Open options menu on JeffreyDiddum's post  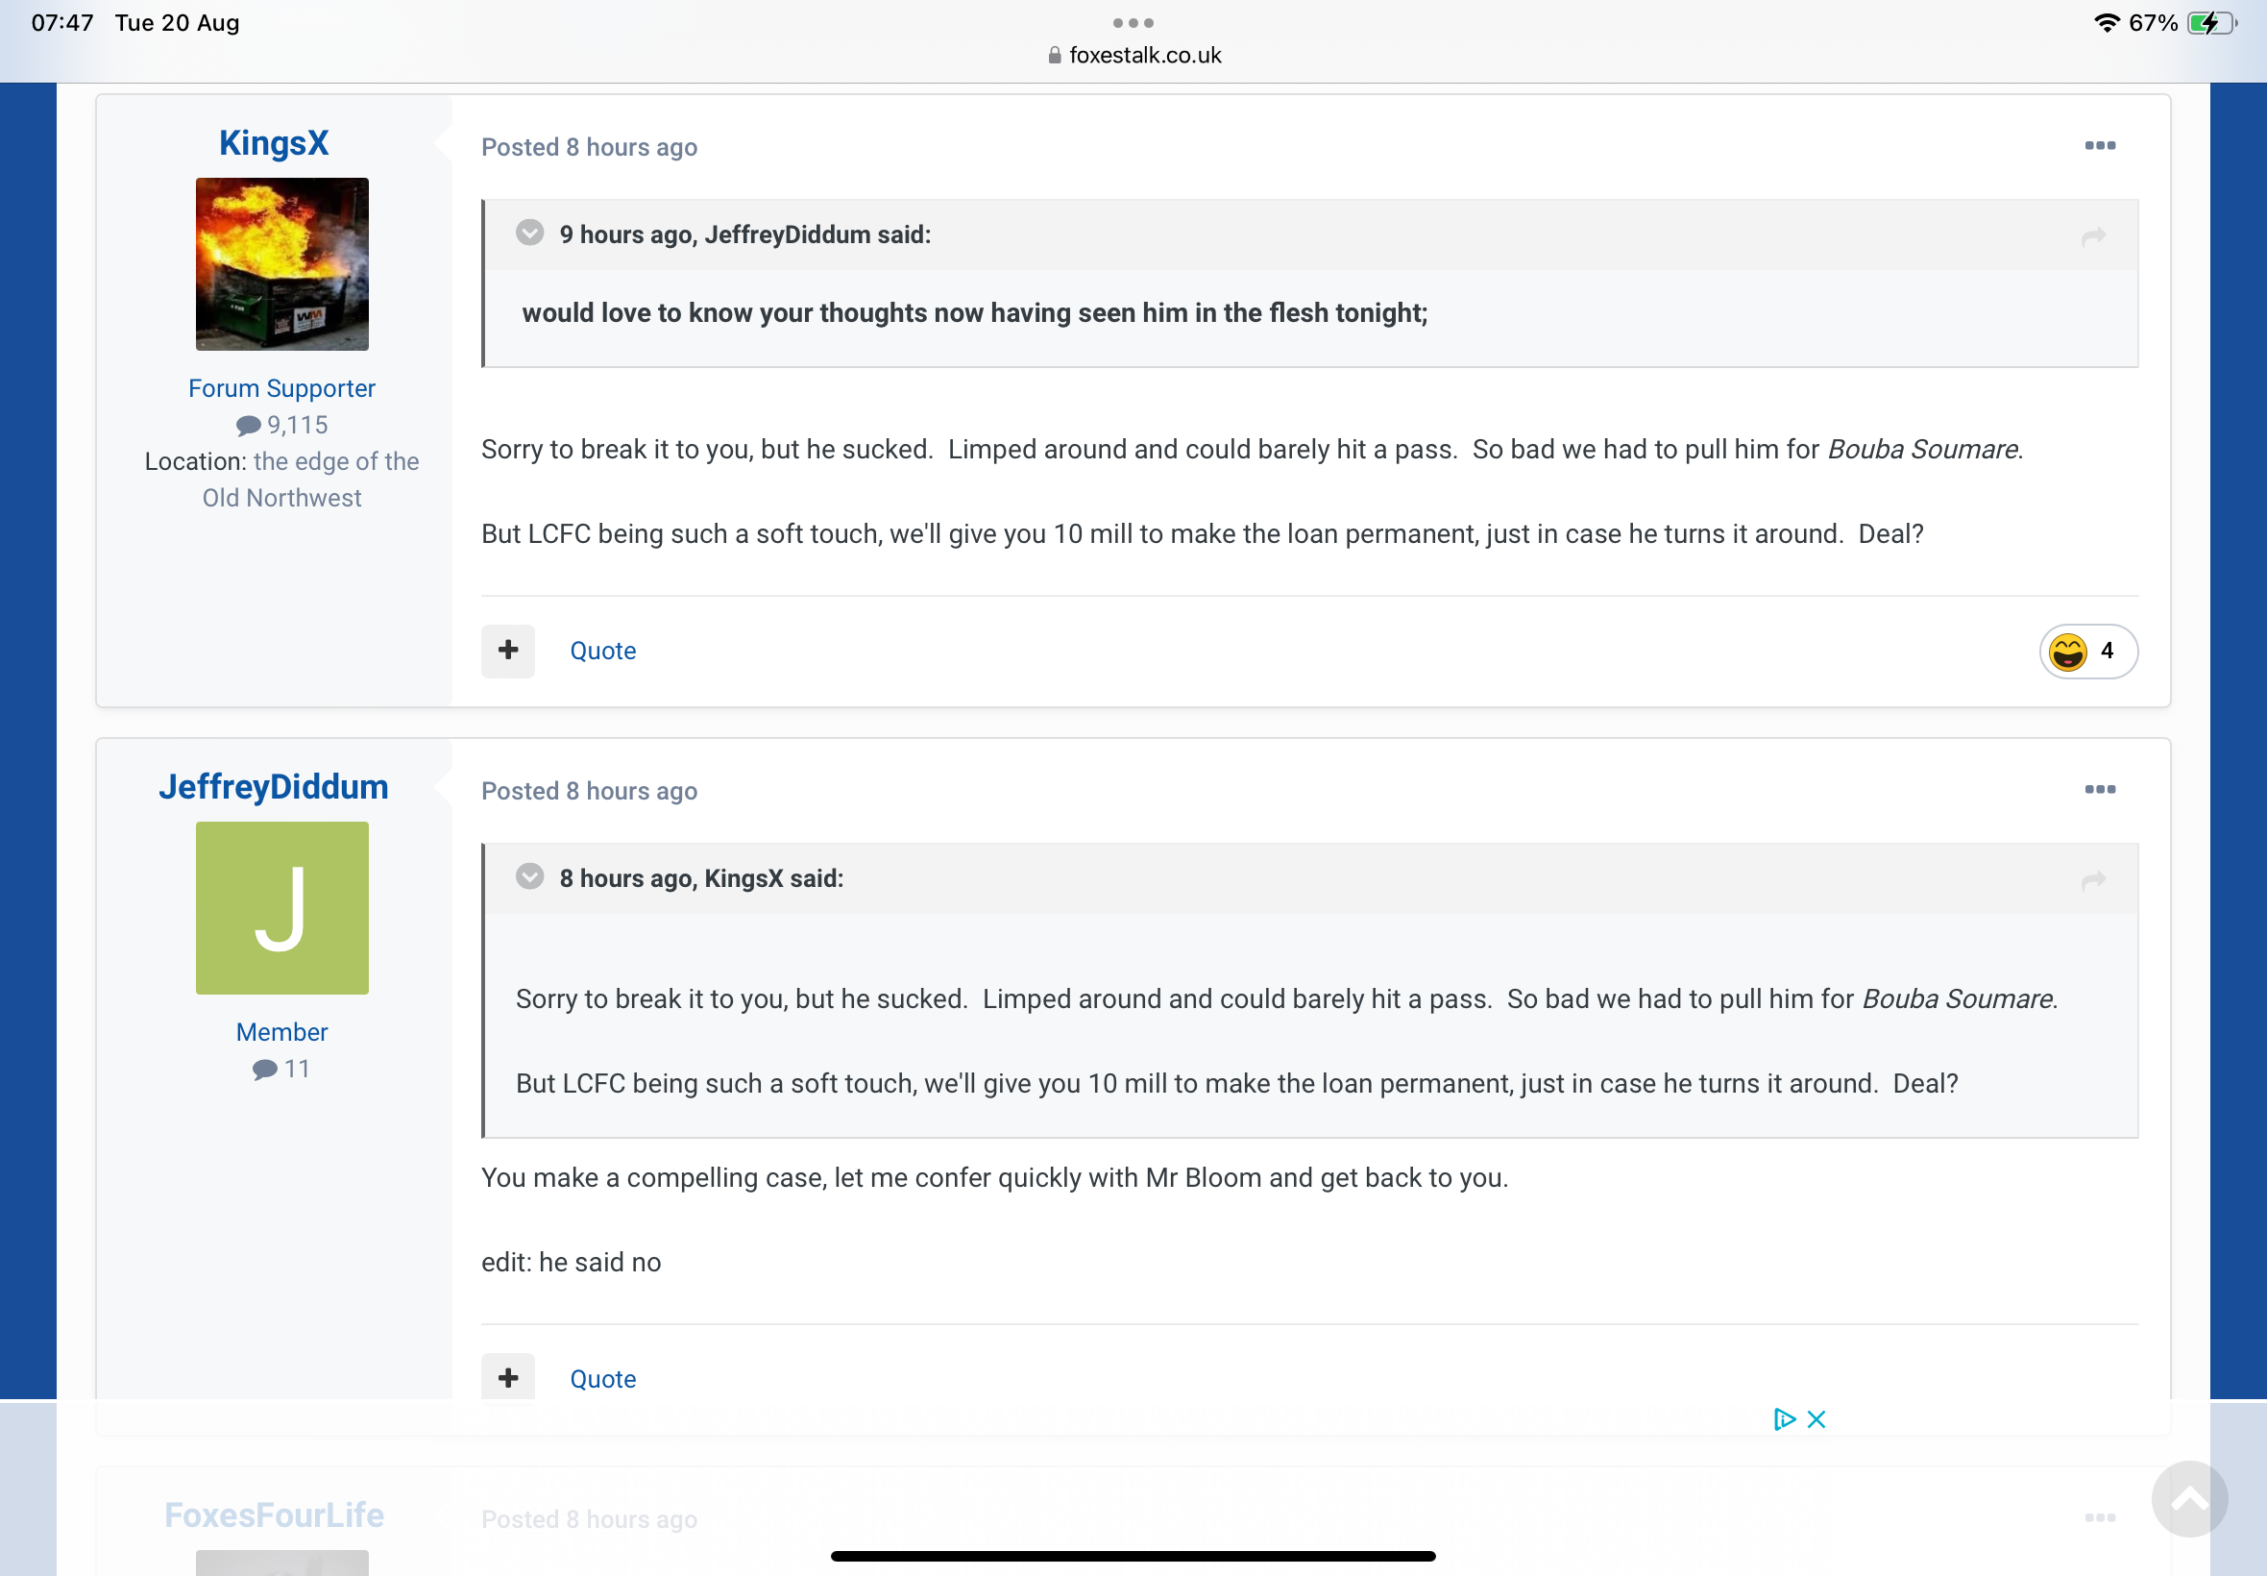click(2099, 790)
